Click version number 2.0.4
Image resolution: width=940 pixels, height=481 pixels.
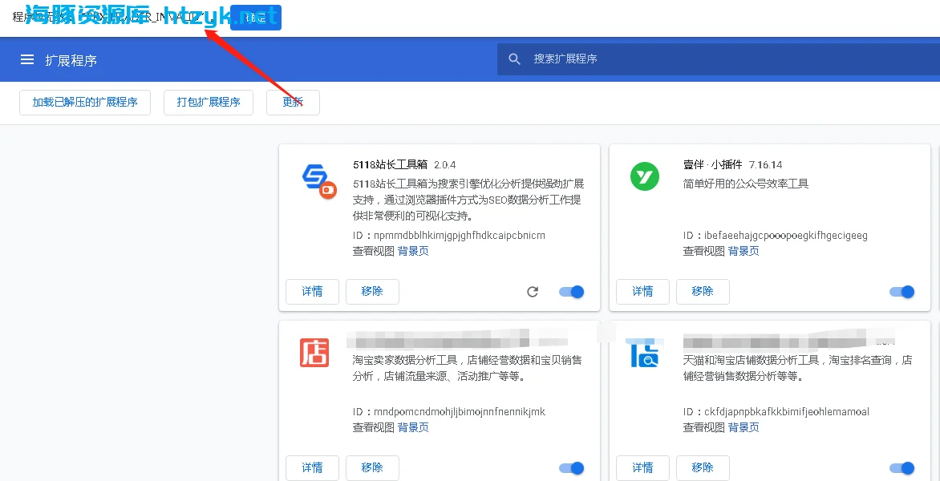pyautogui.click(x=445, y=164)
